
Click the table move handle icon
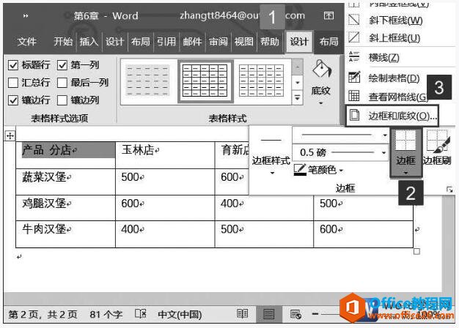point(10,135)
